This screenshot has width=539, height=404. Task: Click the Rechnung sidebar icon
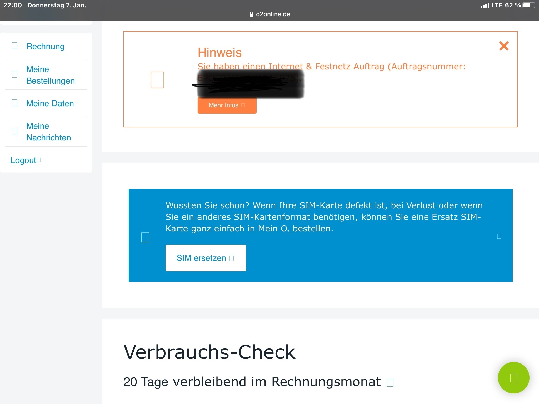click(15, 46)
